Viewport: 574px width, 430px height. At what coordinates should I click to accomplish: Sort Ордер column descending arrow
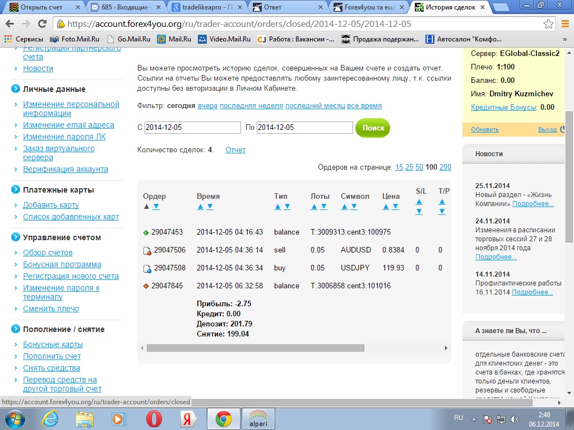156,207
